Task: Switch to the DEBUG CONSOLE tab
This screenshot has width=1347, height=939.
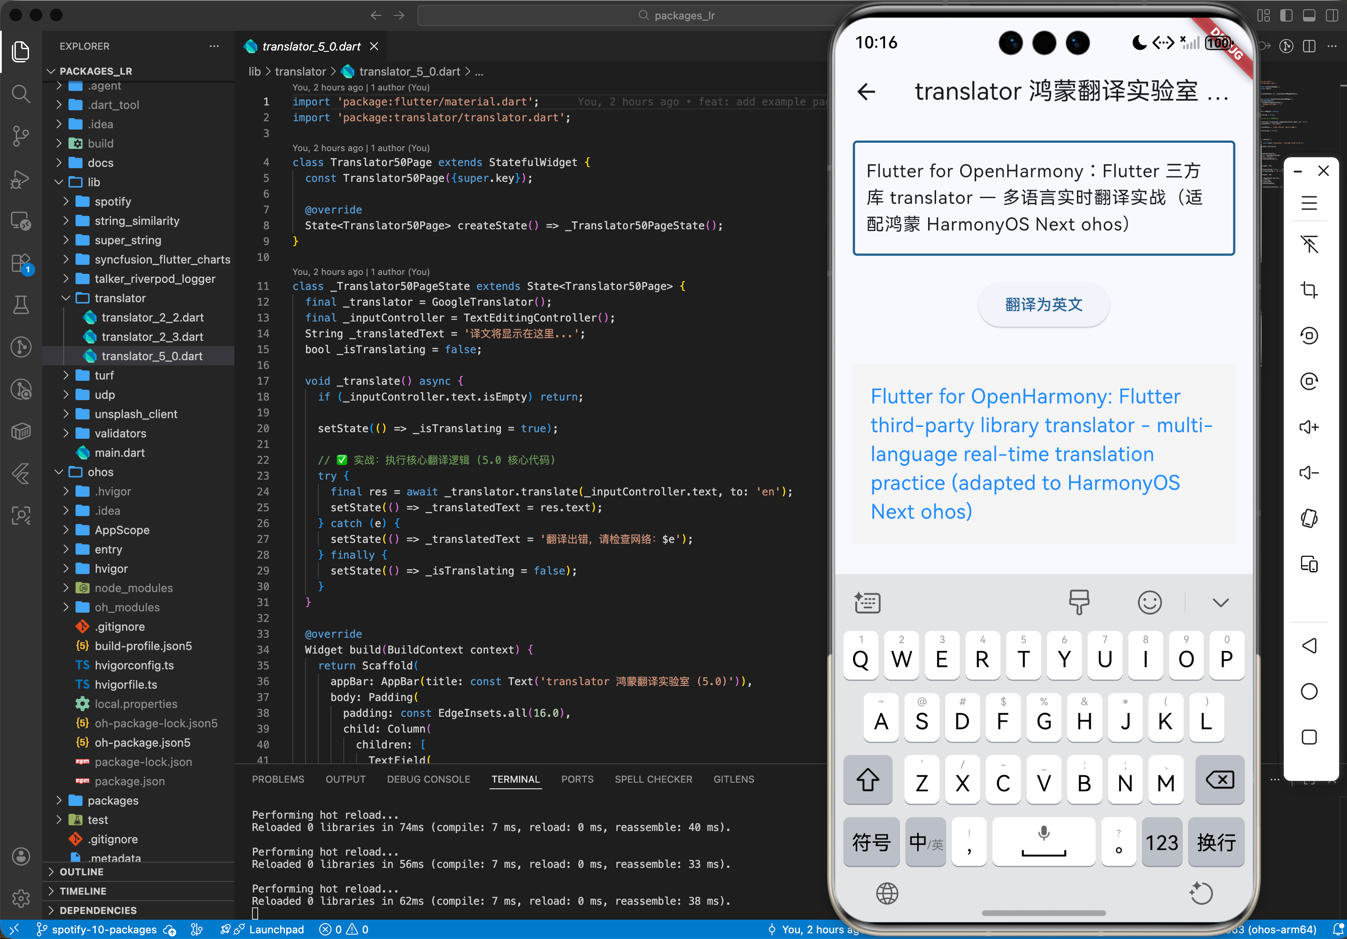Action: pyautogui.click(x=428, y=779)
